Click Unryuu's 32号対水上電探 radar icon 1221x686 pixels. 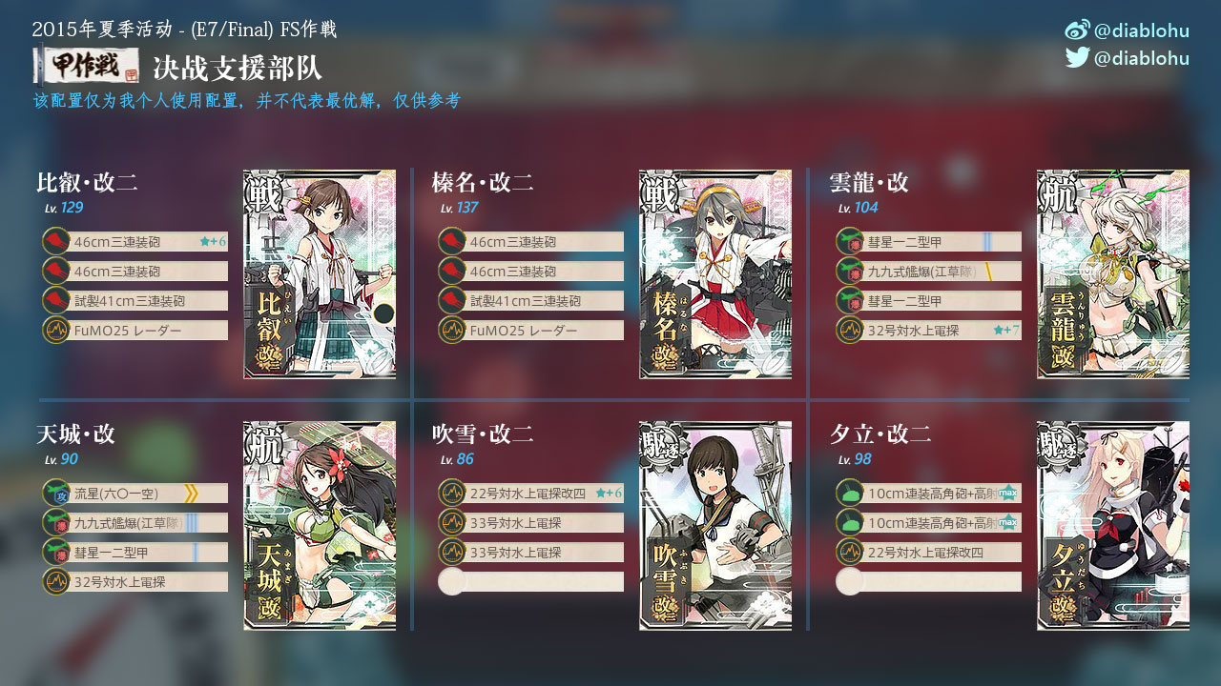click(850, 330)
